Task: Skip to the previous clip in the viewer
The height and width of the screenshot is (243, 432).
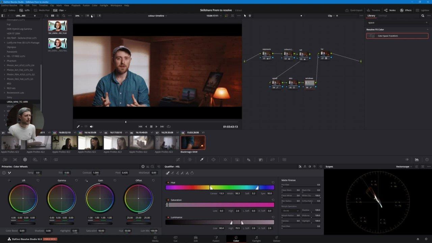Action: pos(140,127)
